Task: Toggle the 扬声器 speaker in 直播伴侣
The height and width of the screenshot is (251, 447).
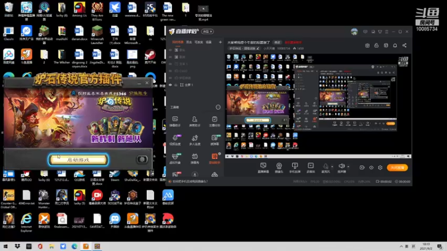Action: pos(341,168)
